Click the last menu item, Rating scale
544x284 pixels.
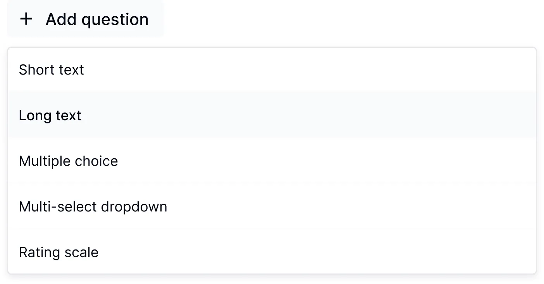59,253
